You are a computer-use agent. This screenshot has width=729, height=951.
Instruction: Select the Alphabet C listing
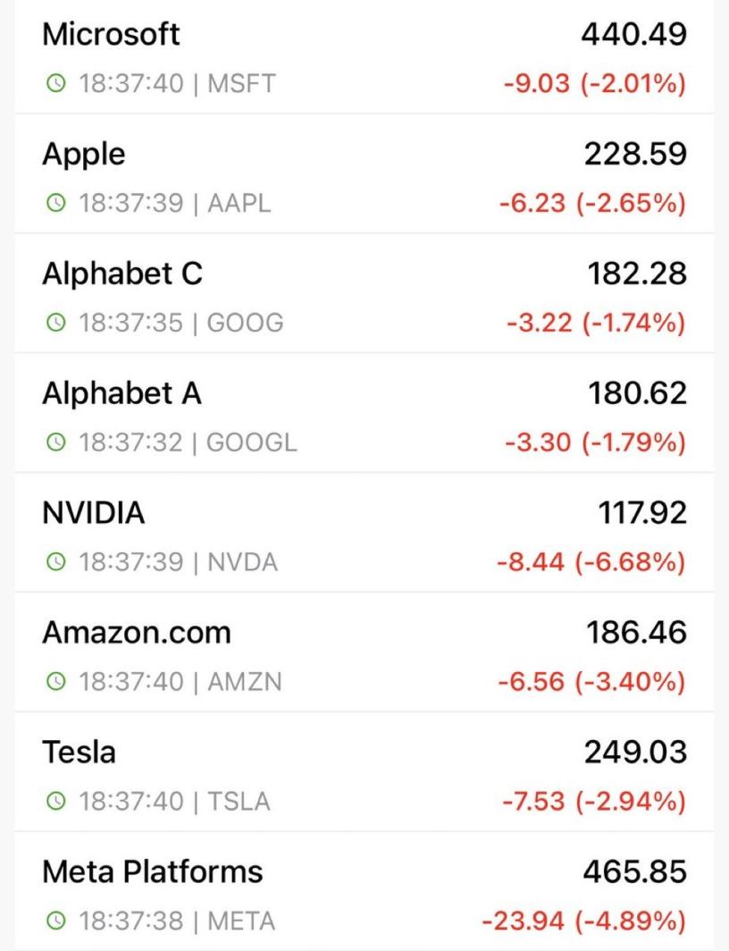[x=122, y=274]
